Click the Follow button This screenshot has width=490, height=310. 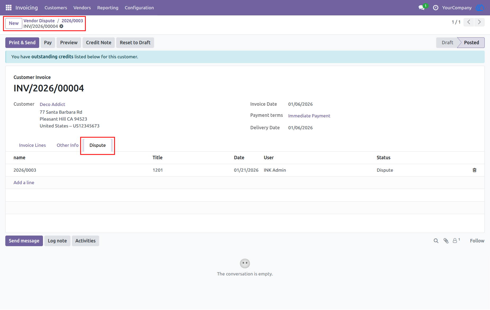tap(477, 241)
